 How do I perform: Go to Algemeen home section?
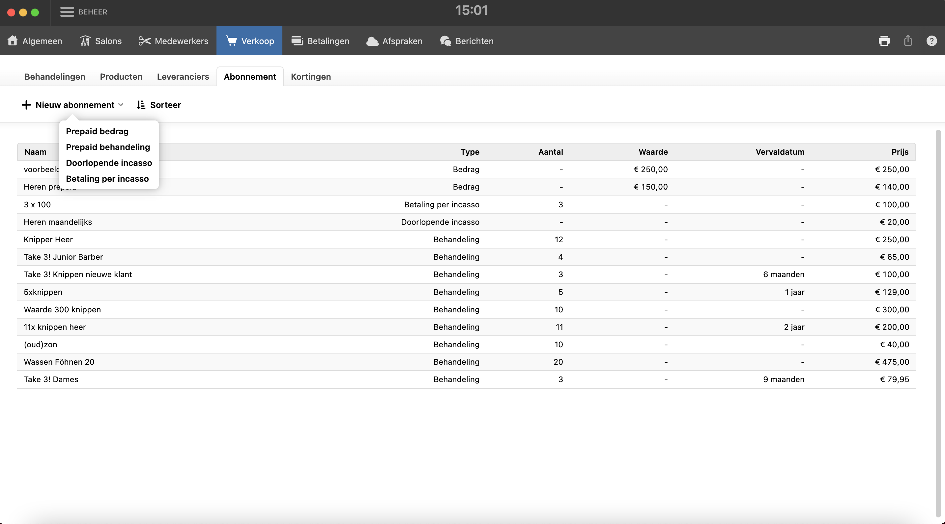click(35, 41)
